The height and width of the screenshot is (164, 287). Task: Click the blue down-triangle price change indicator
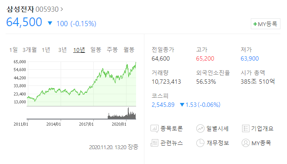50,23
